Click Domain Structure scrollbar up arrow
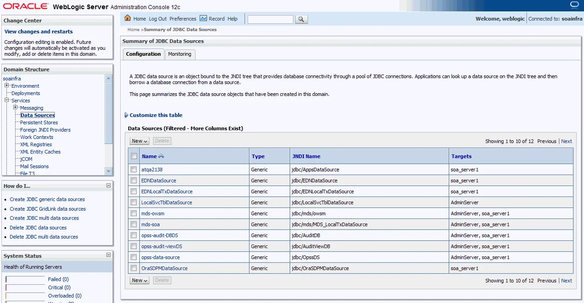 point(109,79)
